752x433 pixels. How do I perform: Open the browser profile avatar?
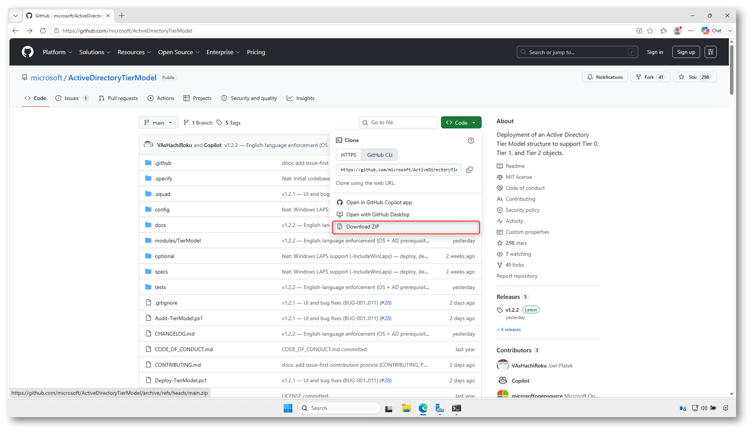[x=677, y=31]
